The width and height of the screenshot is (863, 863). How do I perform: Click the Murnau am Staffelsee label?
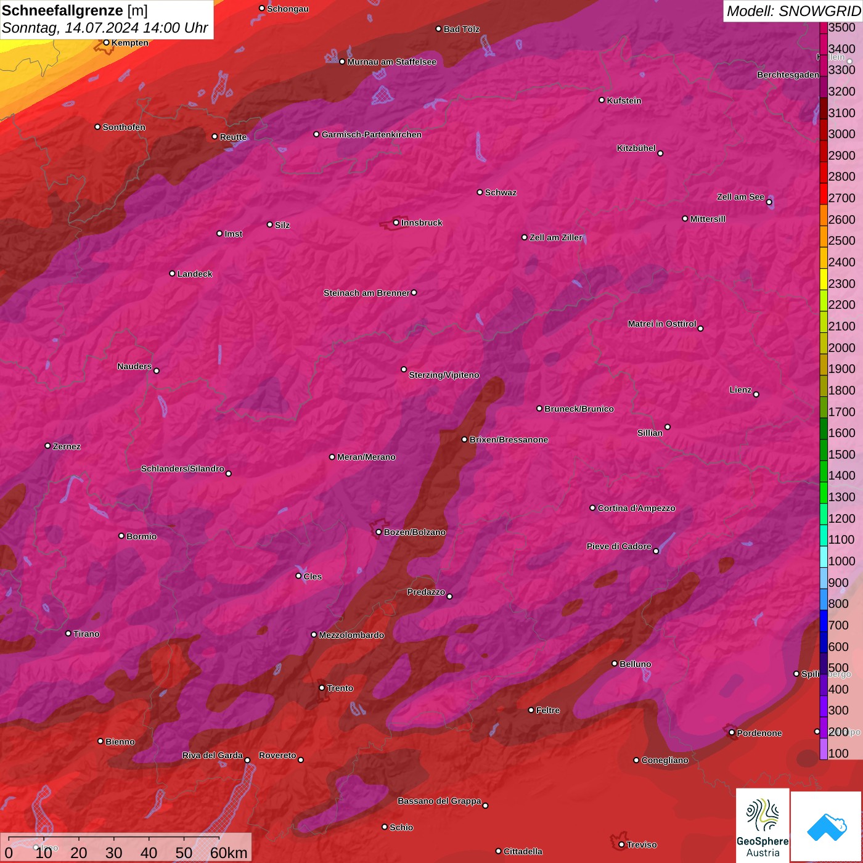click(x=391, y=62)
